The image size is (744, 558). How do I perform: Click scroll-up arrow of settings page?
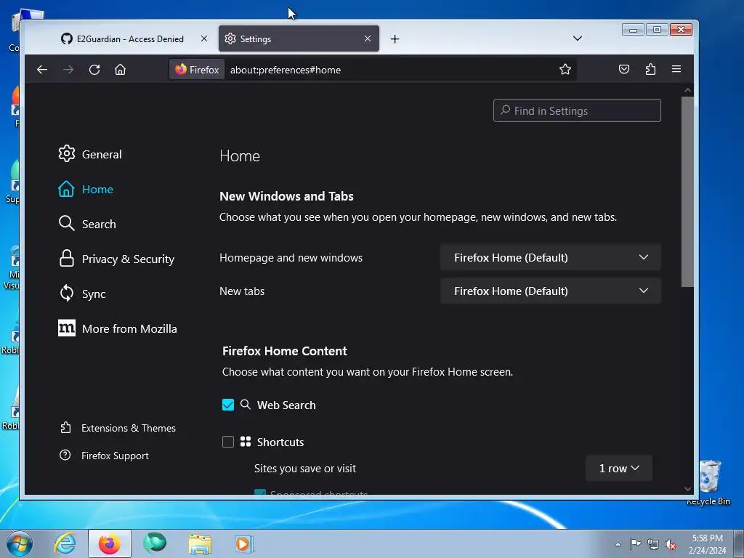(687, 90)
